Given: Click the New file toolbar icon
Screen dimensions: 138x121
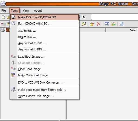Looking at the screenshot, I should 3,17.
